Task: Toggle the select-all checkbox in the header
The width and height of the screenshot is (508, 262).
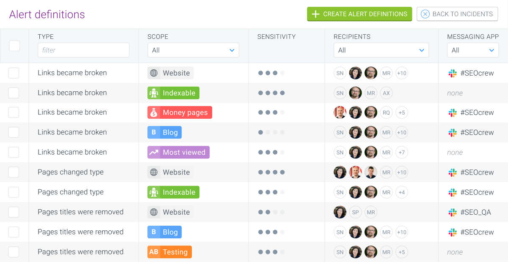Action: [x=14, y=45]
